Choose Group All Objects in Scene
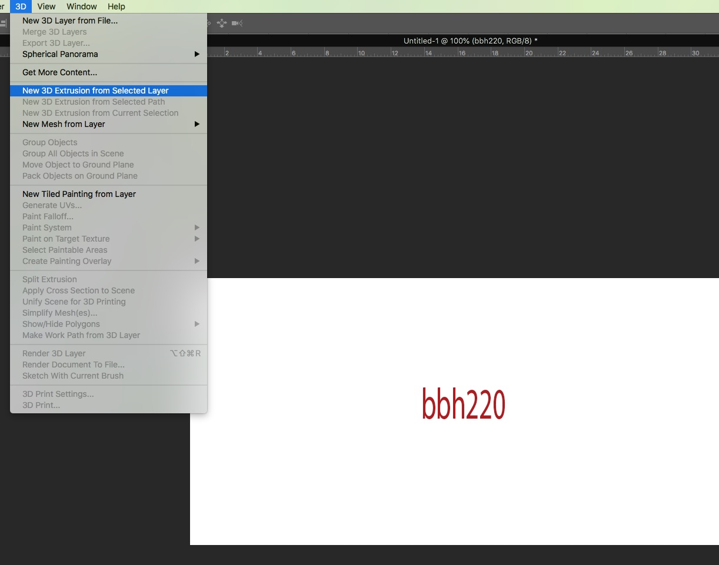Image resolution: width=719 pixels, height=565 pixels. 108,153
